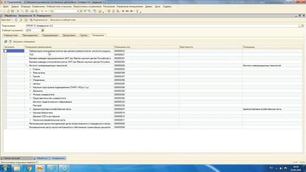The height and width of the screenshot is (172, 306).
Task: Click the Вместимость column header
Action: (x=210, y=47)
